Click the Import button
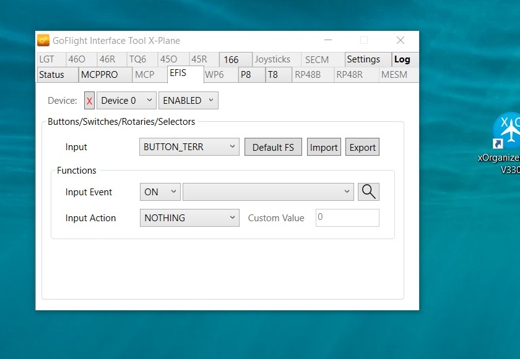 pyautogui.click(x=324, y=147)
